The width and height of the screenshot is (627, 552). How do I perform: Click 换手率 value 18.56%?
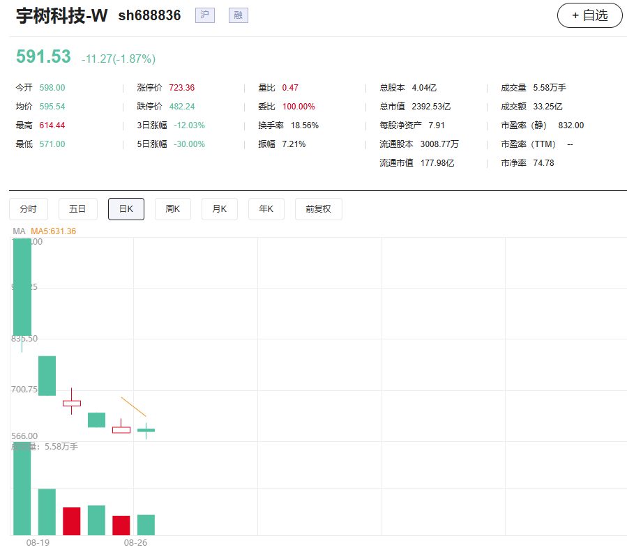[x=305, y=125]
